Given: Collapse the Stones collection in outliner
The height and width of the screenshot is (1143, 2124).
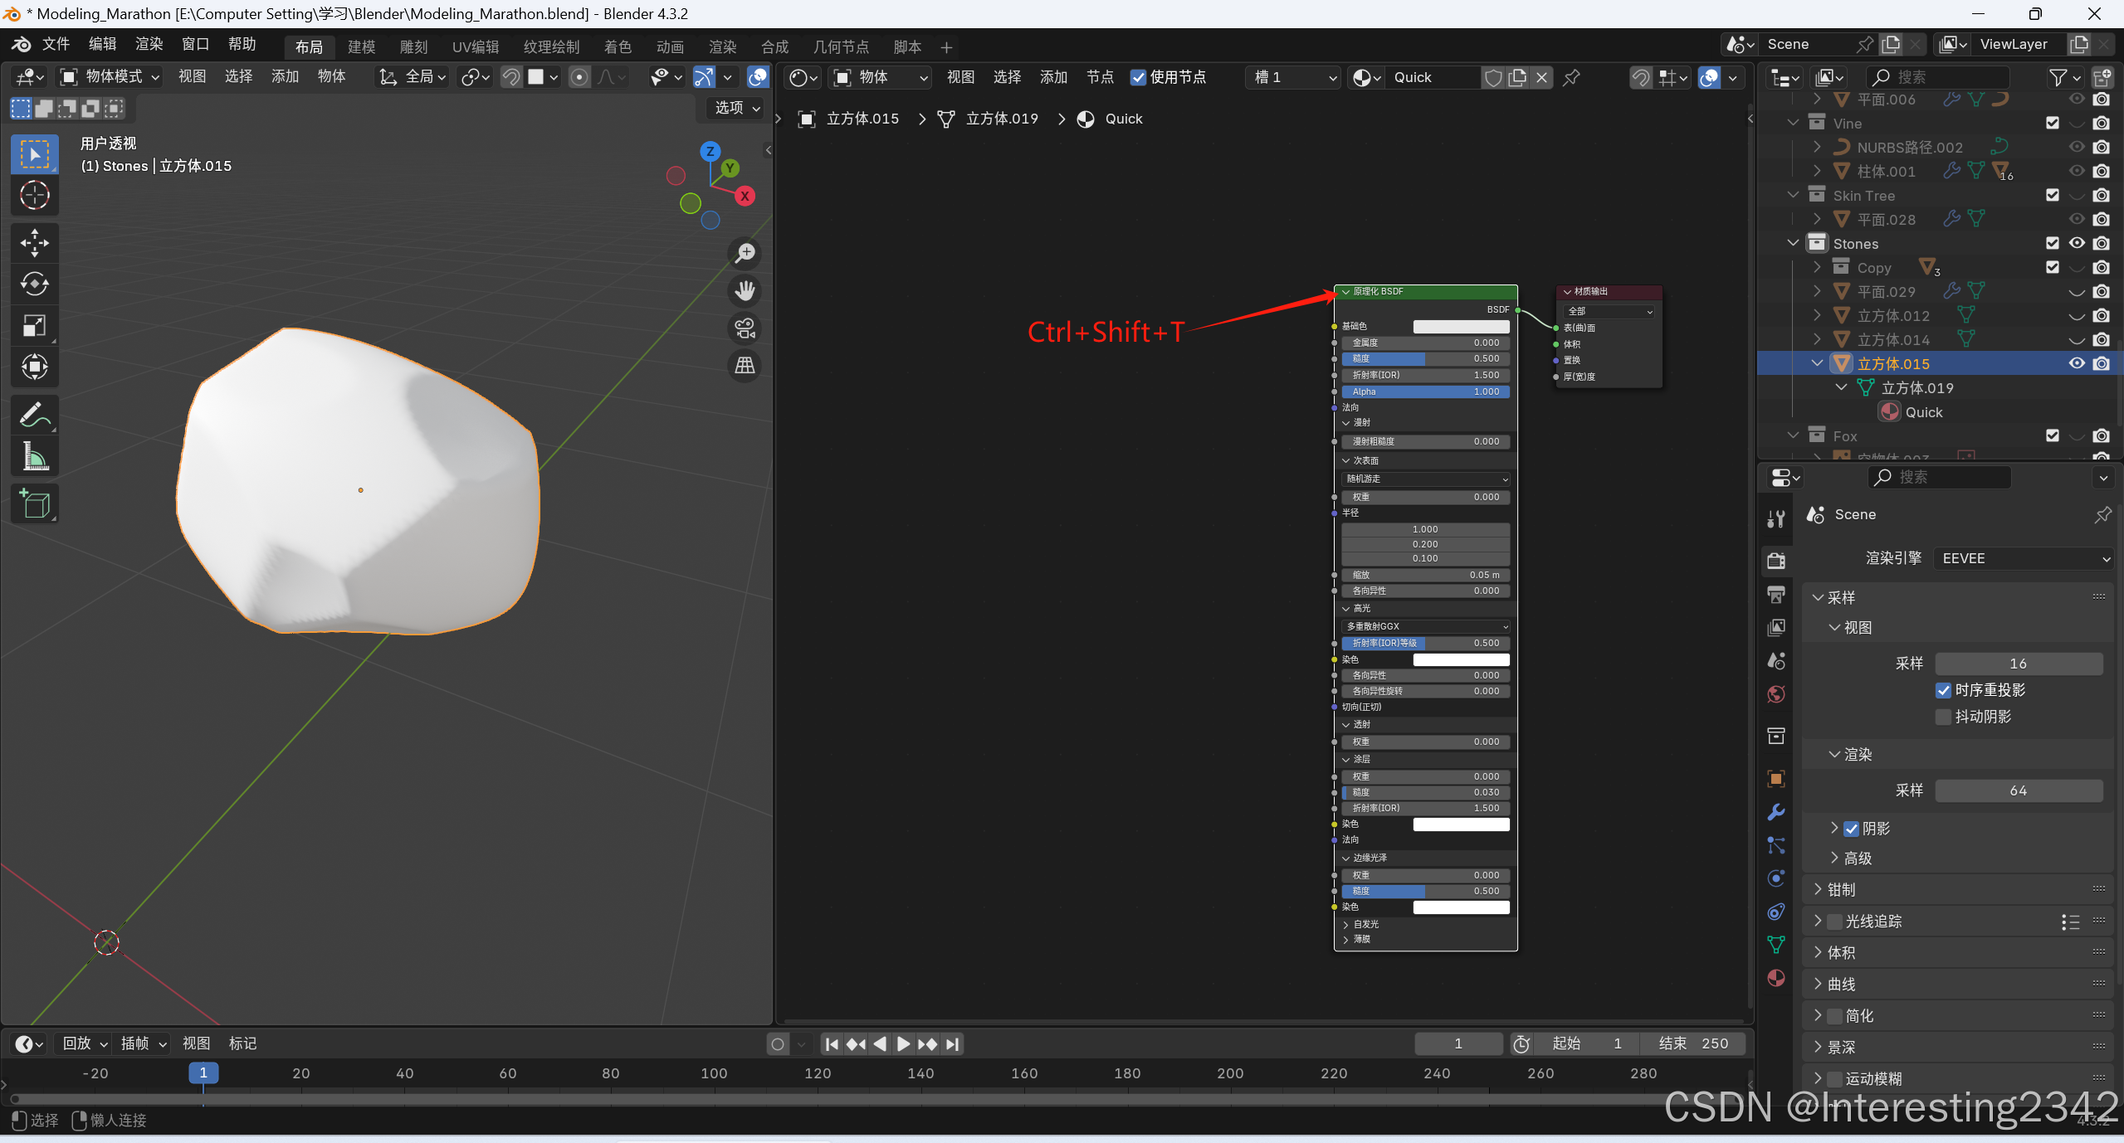Looking at the screenshot, I should pos(1793,243).
